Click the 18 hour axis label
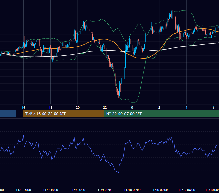This screenshot has height=193, width=219. tap(51, 108)
